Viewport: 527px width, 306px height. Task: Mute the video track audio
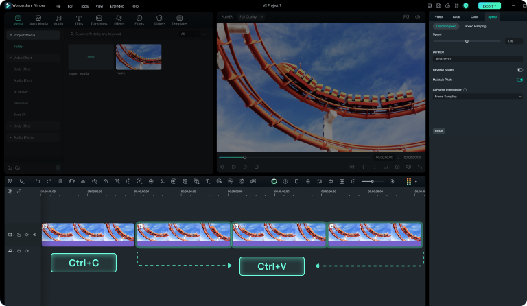(27, 235)
